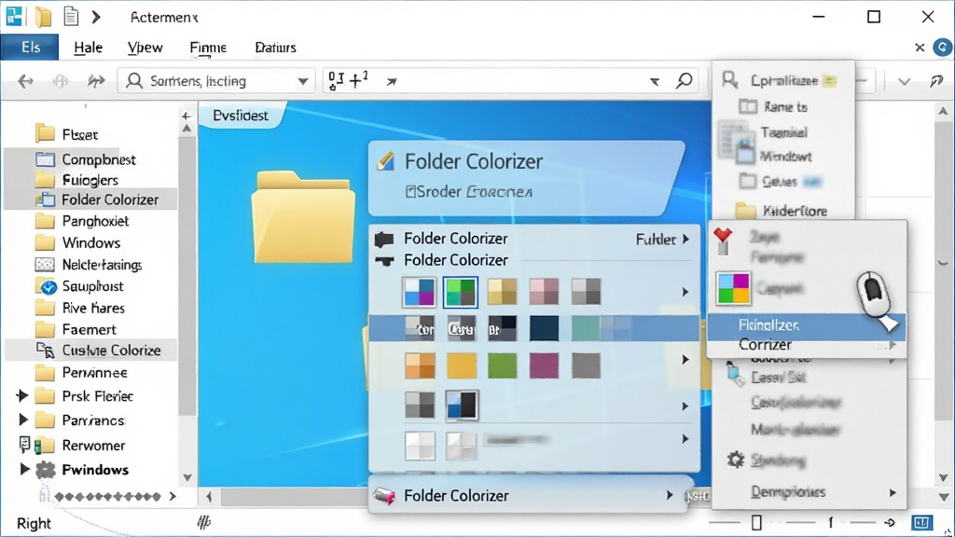955x537 pixels.
Task: Click the pencil icon beside Folder Colorizer title
Action: (x=386, y=160)
